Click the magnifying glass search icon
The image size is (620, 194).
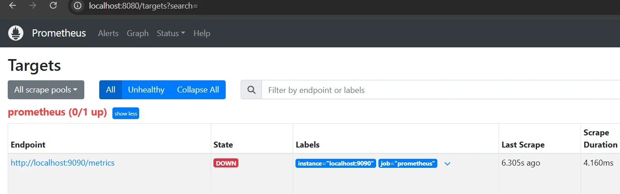pos(251,90)
